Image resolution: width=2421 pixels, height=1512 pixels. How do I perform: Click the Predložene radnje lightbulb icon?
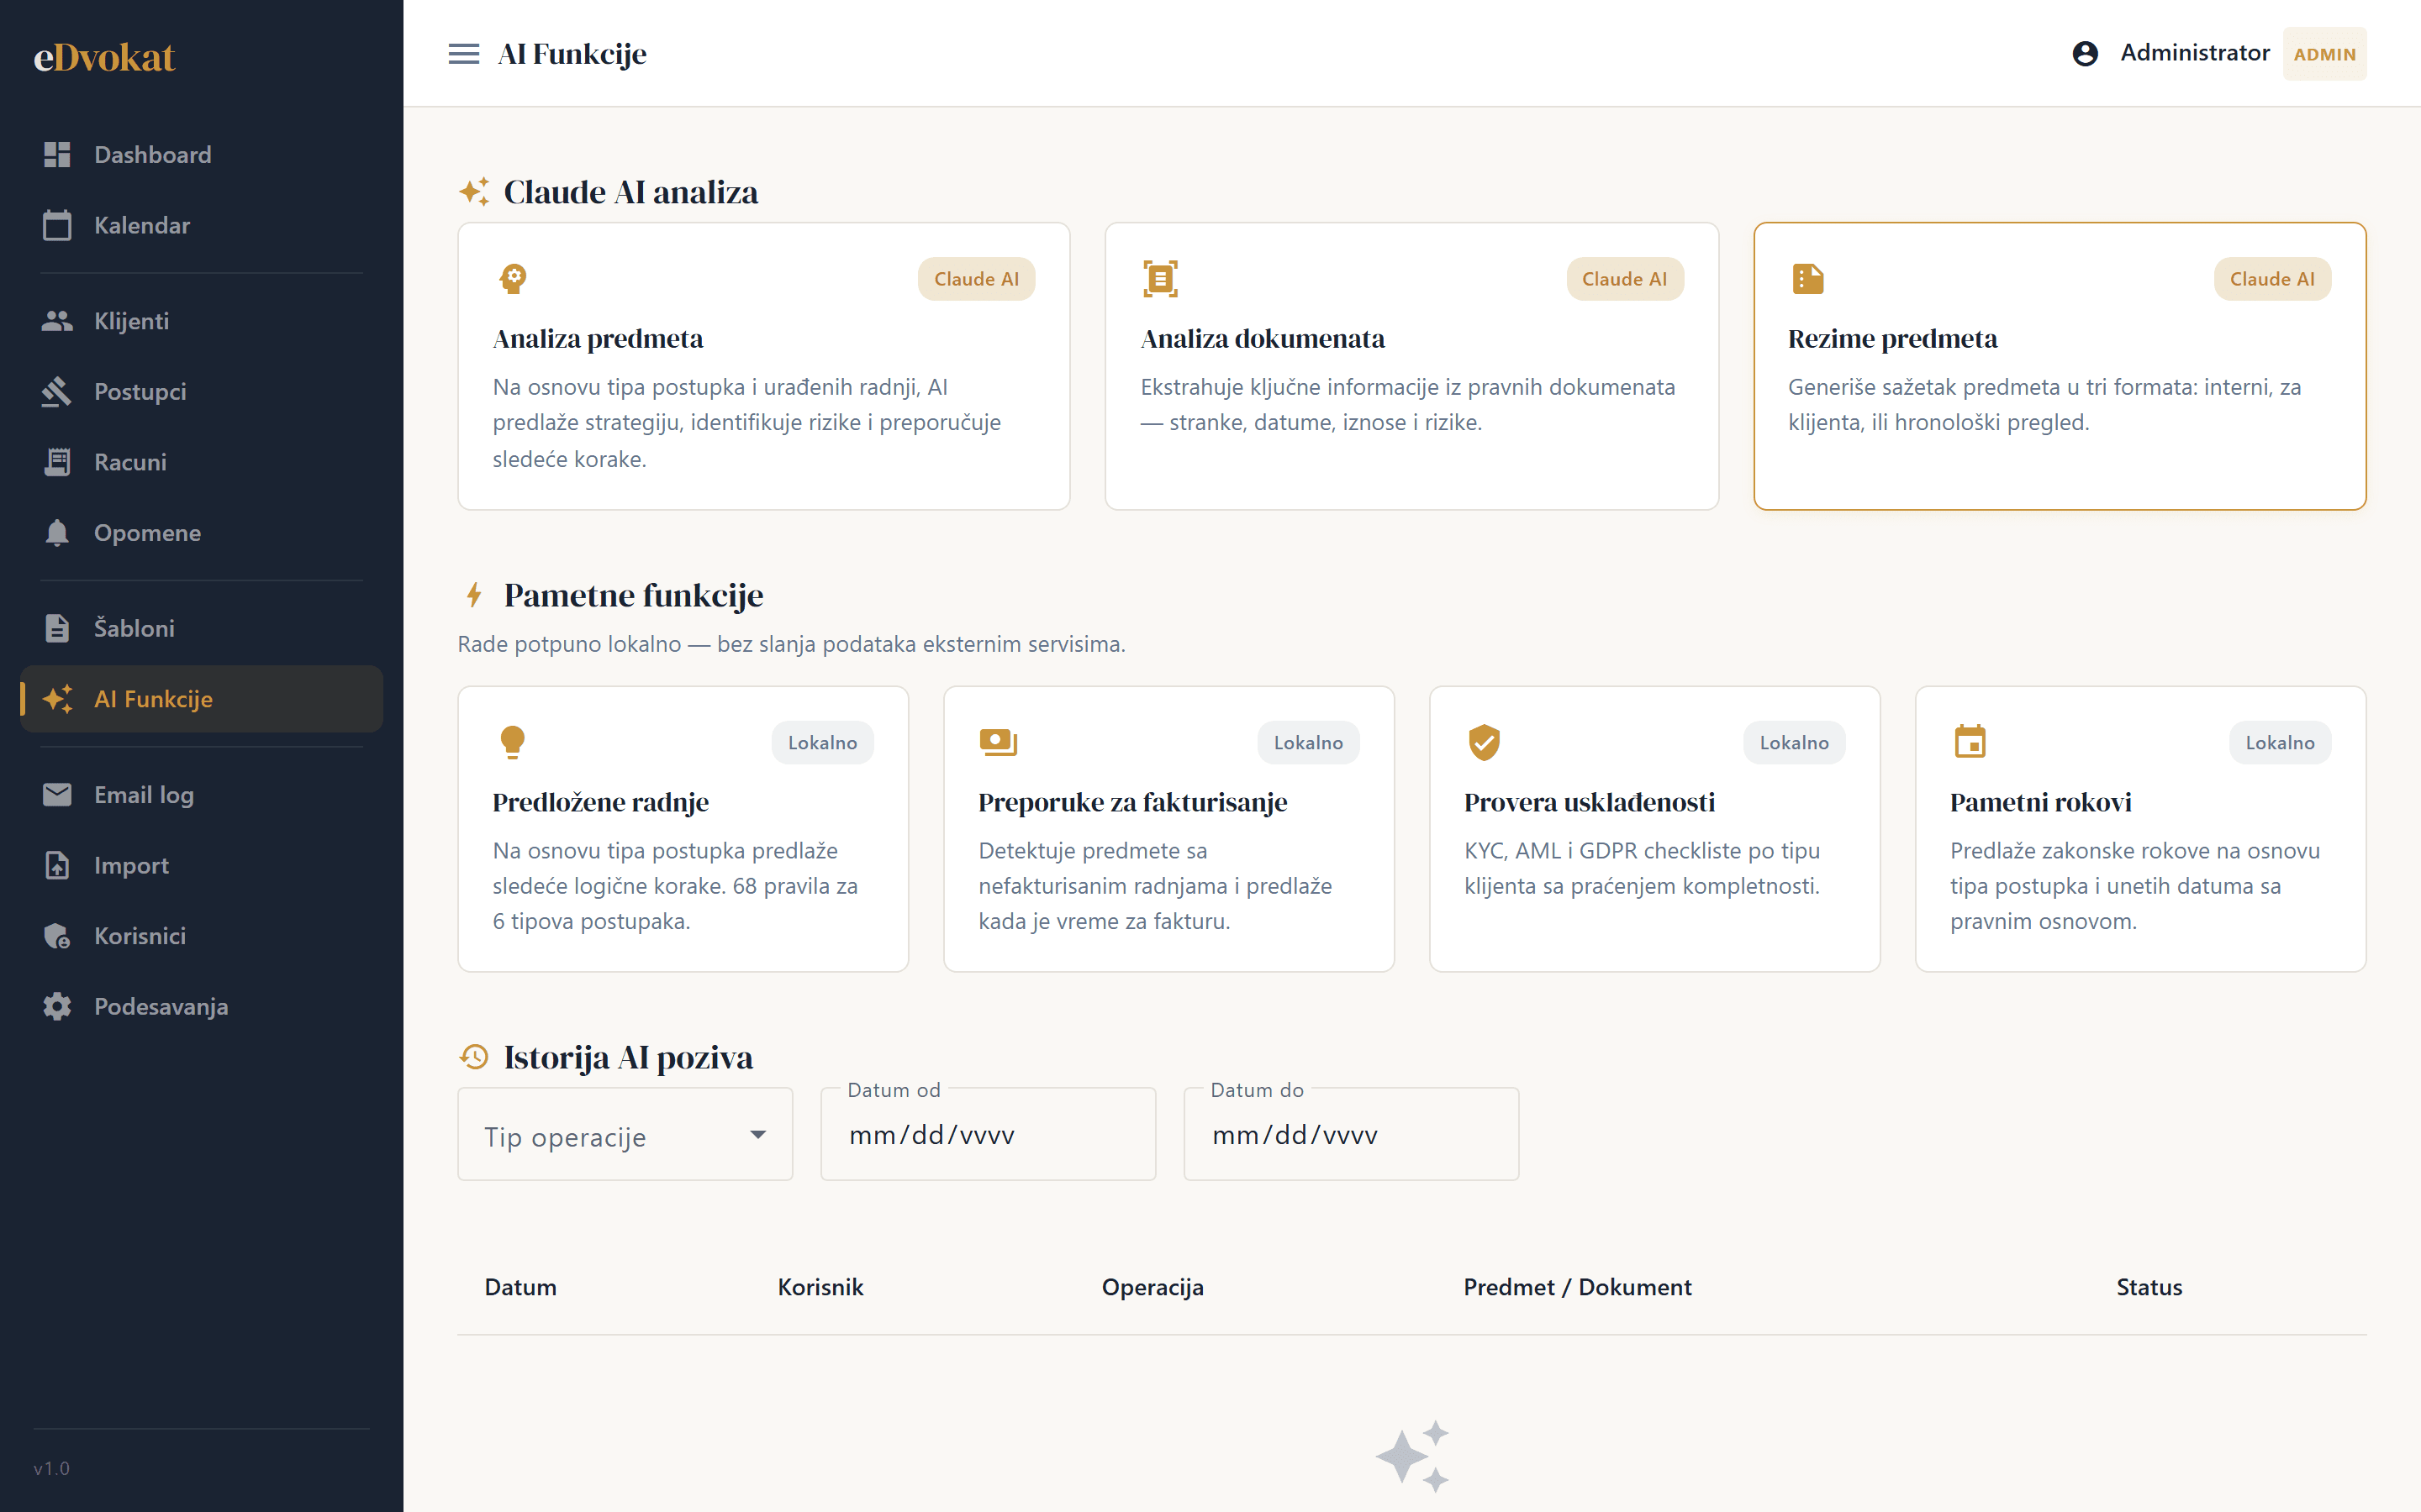pyautogui.click(x=512, y=742)
